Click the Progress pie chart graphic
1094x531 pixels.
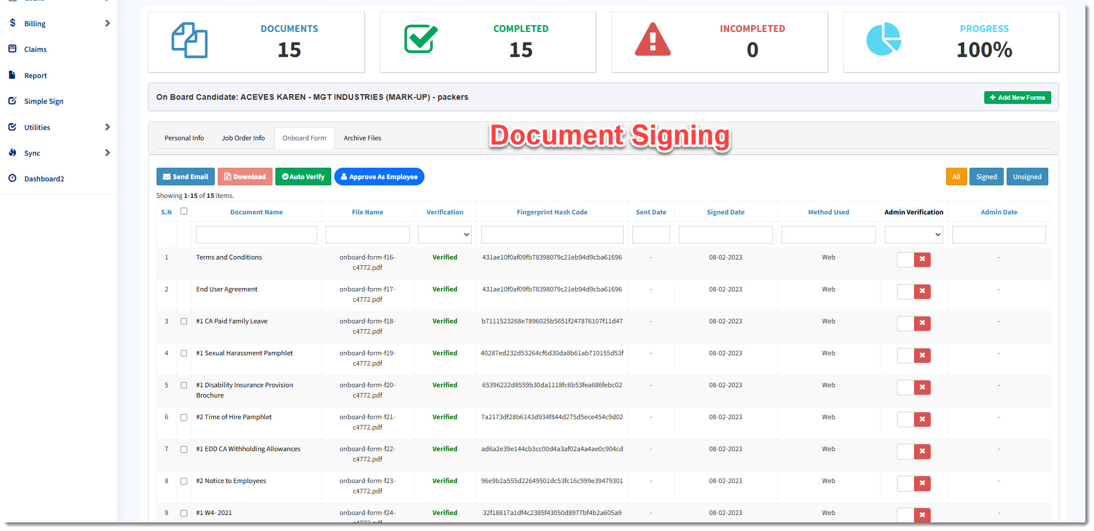[x=883, y=39]
